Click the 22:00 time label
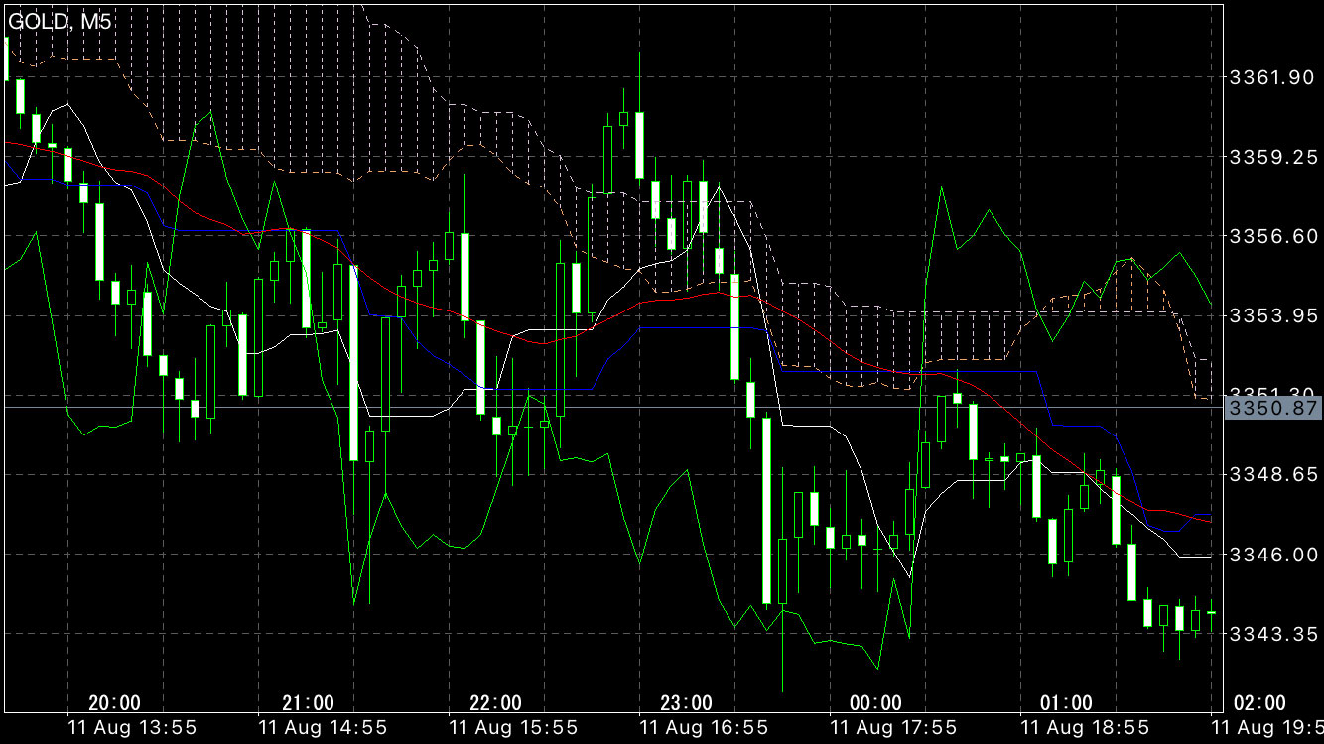Viewport: 1324px width, 744px height. tap(495, 703)
